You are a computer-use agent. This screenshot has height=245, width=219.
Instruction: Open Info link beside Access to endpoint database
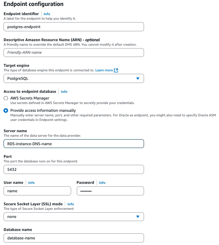pyautogui.click(x=64, y=91)
